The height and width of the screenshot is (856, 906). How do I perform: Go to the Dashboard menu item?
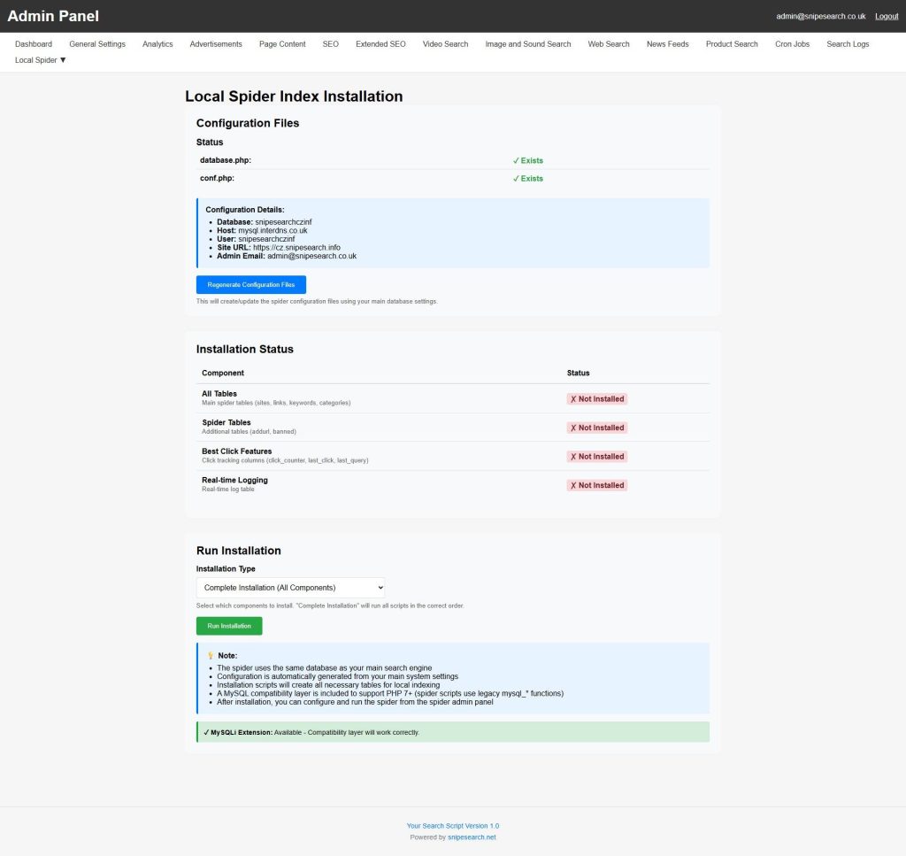pyautogui.click(x=34, y=44)
